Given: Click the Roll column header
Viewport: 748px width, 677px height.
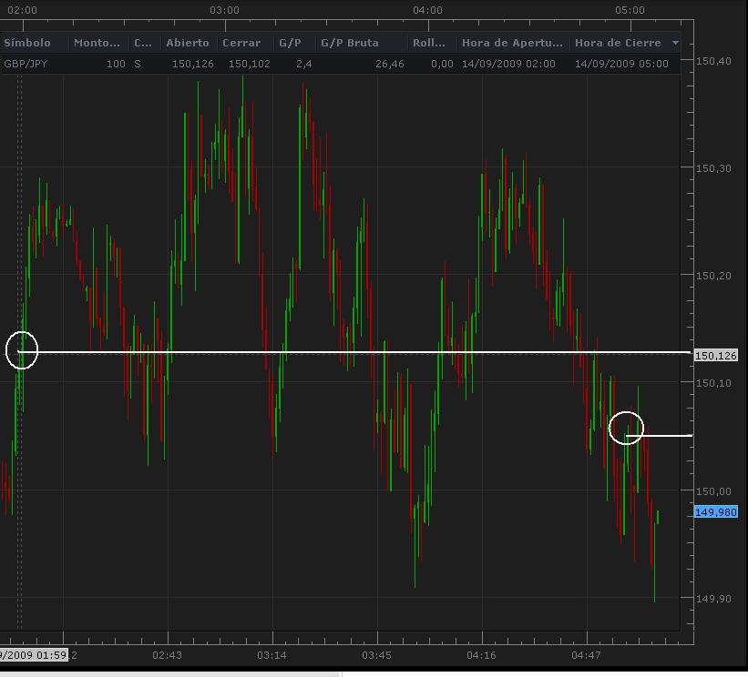Looking at the screenshot, I should 429,43.
